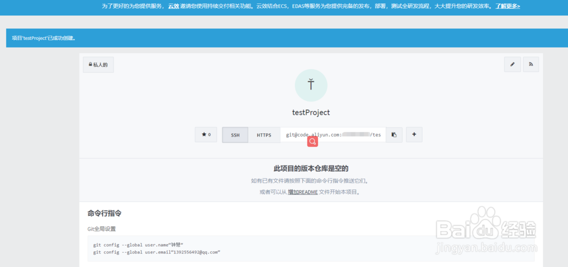Click the 私人的 private visibility button
Screen dimensions: 568x267
tap(98, 65)
